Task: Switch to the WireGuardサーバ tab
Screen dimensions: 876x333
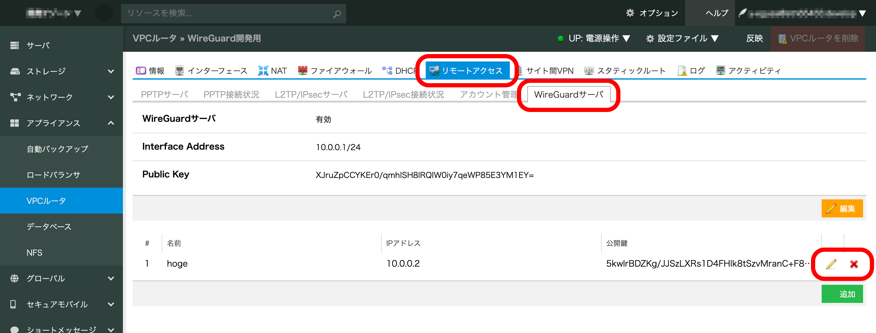Action: pos(570,94)
